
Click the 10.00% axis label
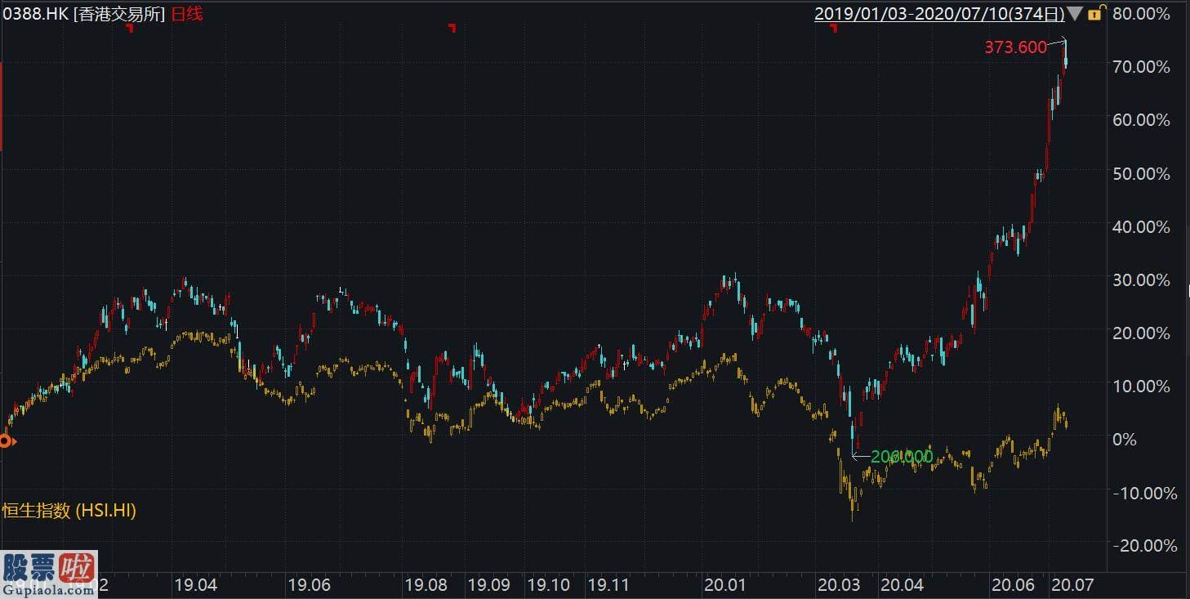[x=1141, y=386]
